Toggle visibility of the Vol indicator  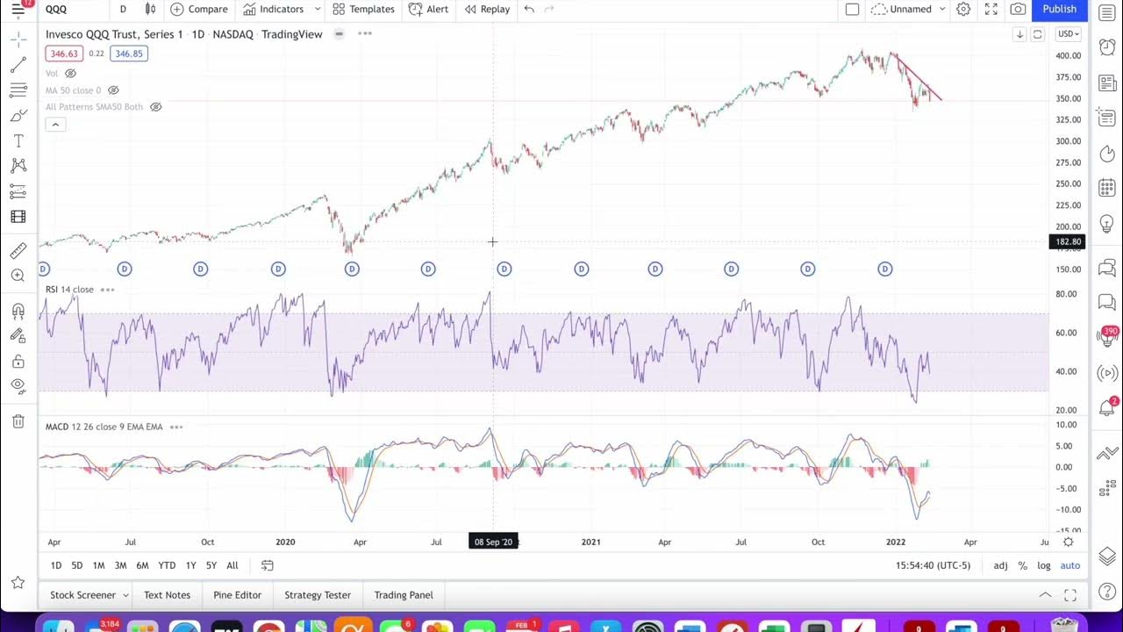pyautogui.click(x=70, y=74)
